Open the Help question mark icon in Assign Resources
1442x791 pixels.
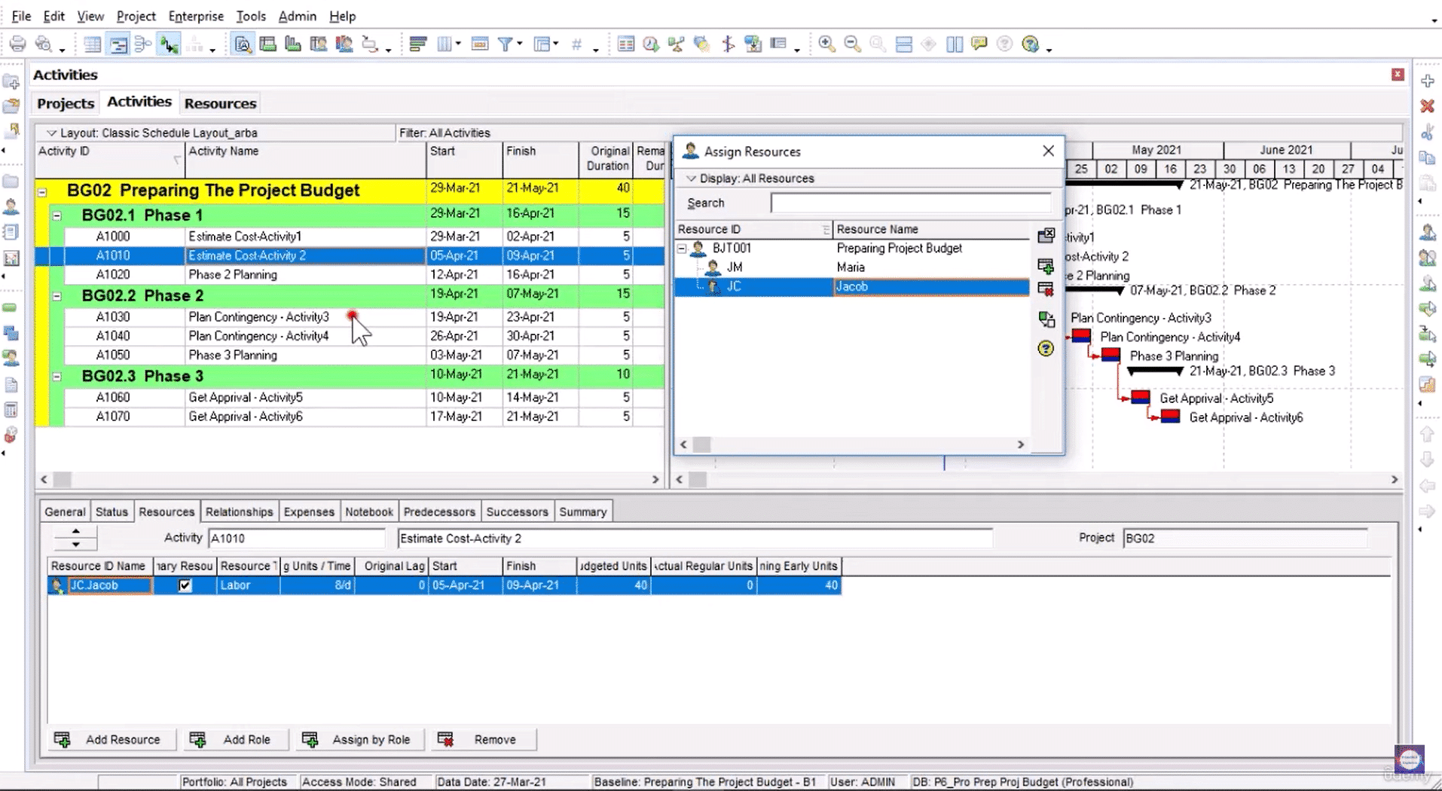coord(1046,348)
